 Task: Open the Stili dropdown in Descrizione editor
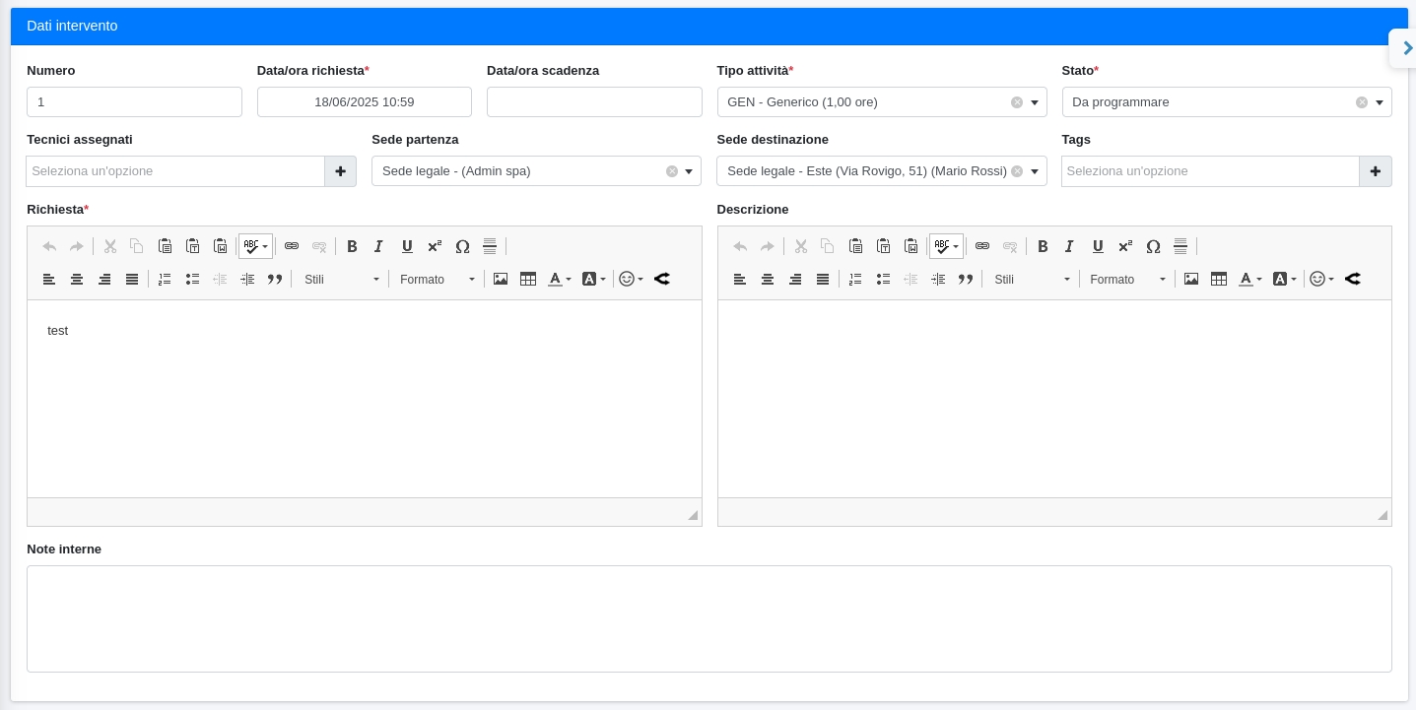pyautogui.click(x=1032, y=279)
